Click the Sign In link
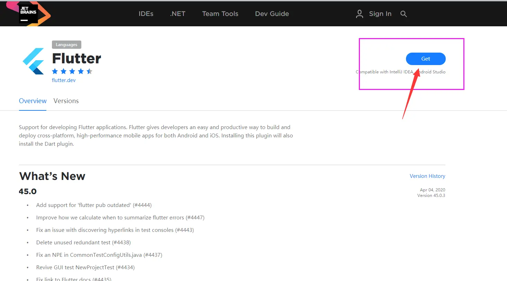The height and width of the screenshot is (281, 507). tap(380, 14)
